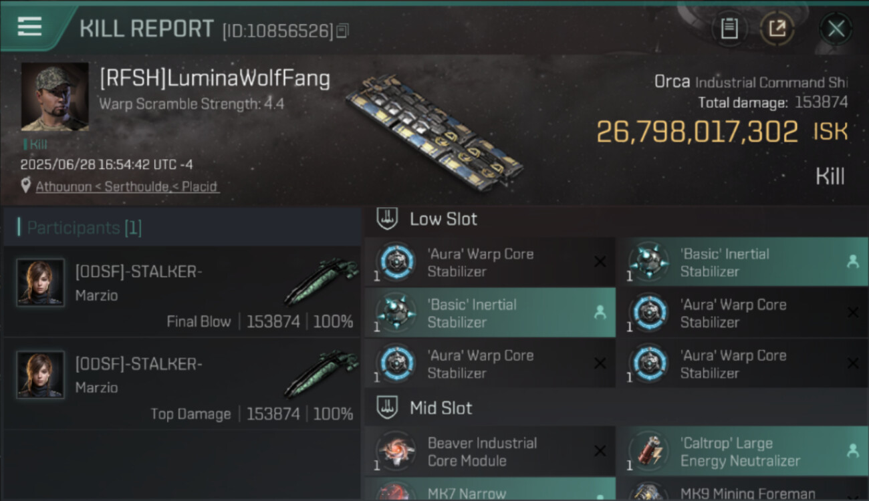Close the kill report window
Image resolution: width=869 pixels, height=501 pixels.
tap(836, 29)
